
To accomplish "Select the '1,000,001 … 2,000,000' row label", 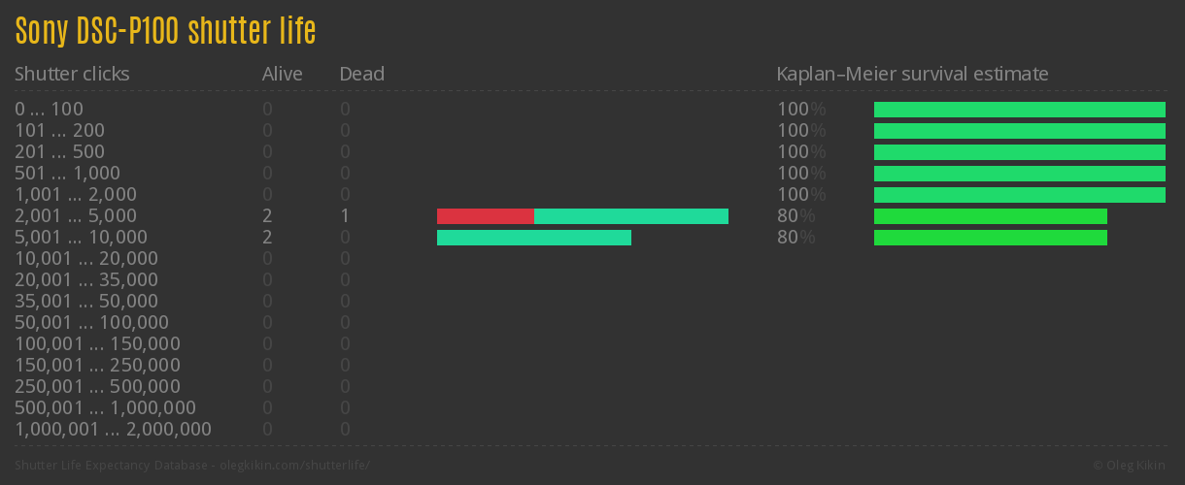I will point(113,430).
